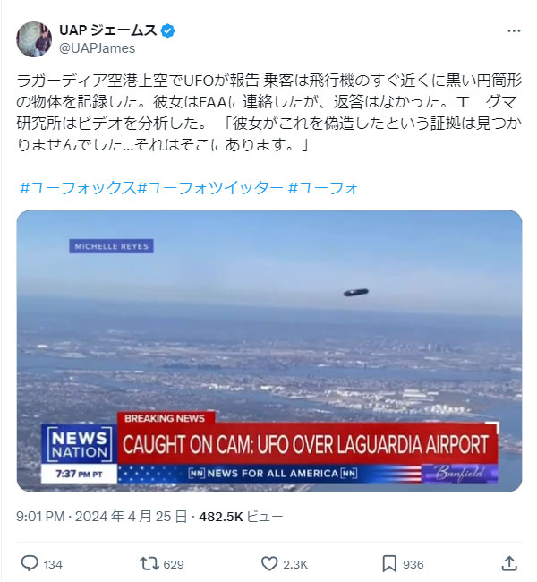Open the reply comment icon
Viewport: 537px width, 582px height.
30,563
